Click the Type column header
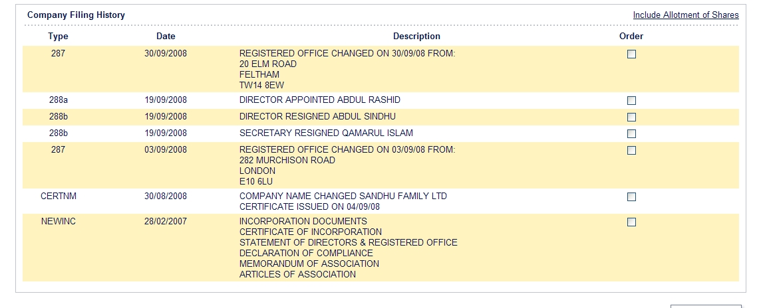 tap(58, 37)
